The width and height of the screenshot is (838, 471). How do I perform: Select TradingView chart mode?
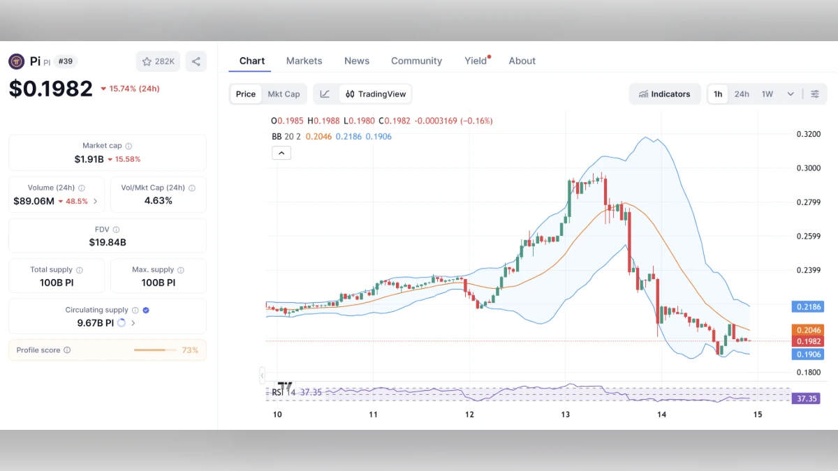[375, 94]
